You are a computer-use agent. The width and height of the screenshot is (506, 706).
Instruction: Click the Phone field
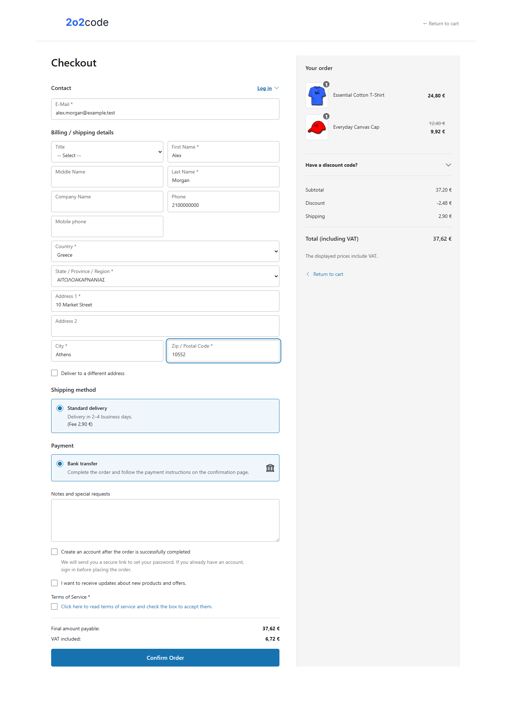click(223, 202)
